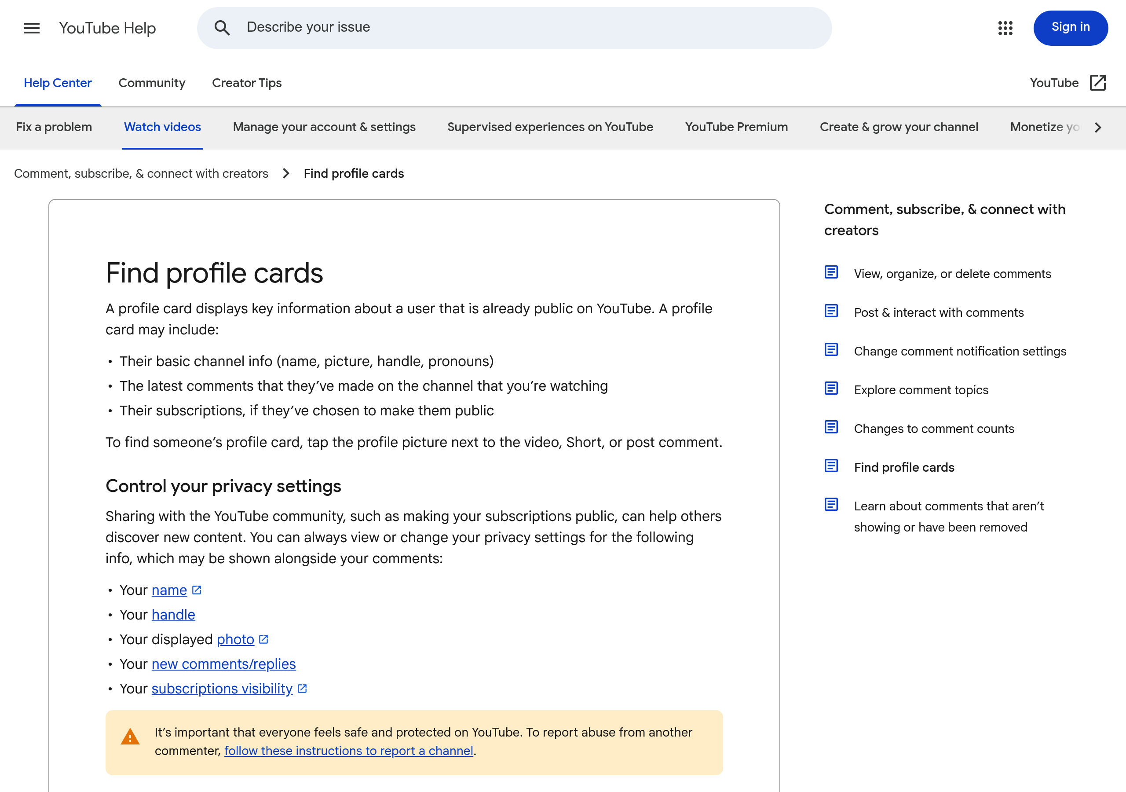The height and width of the screenshot is (792, 1126).
Task: Click article icon beside Changes to comment counts
Action: [x=831, y=427]
